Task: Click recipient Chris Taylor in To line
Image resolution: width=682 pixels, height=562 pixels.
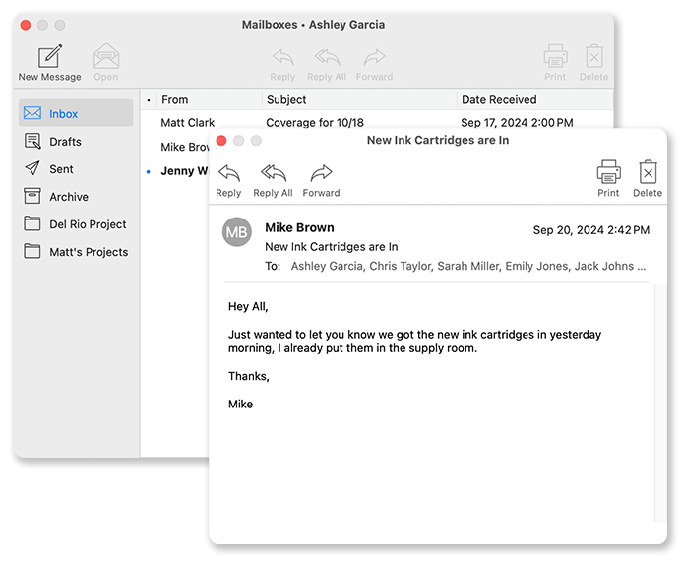Action: [401, 266]
